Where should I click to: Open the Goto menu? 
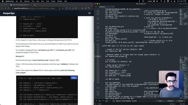[43, 1]
